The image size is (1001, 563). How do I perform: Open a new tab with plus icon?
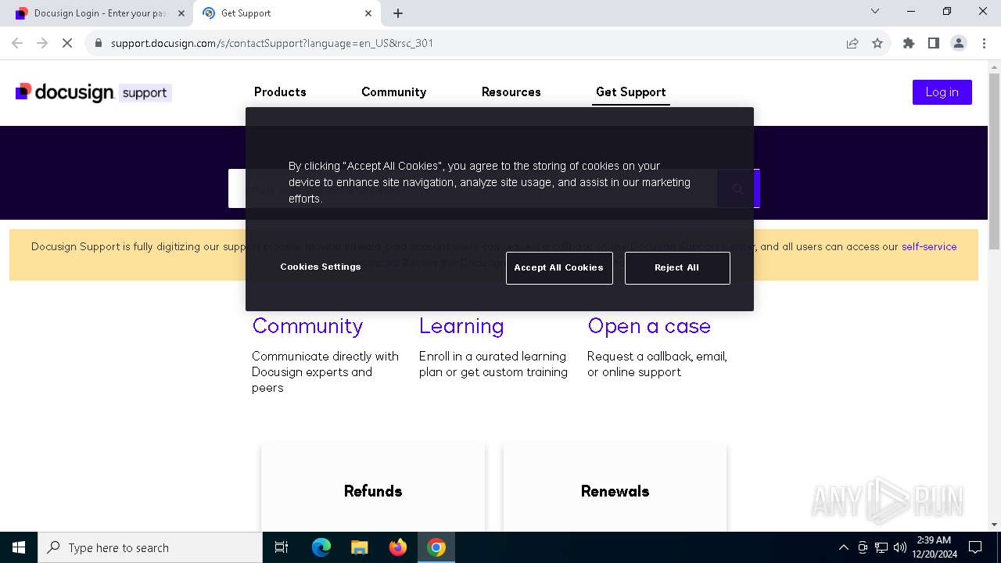[398, 13]
